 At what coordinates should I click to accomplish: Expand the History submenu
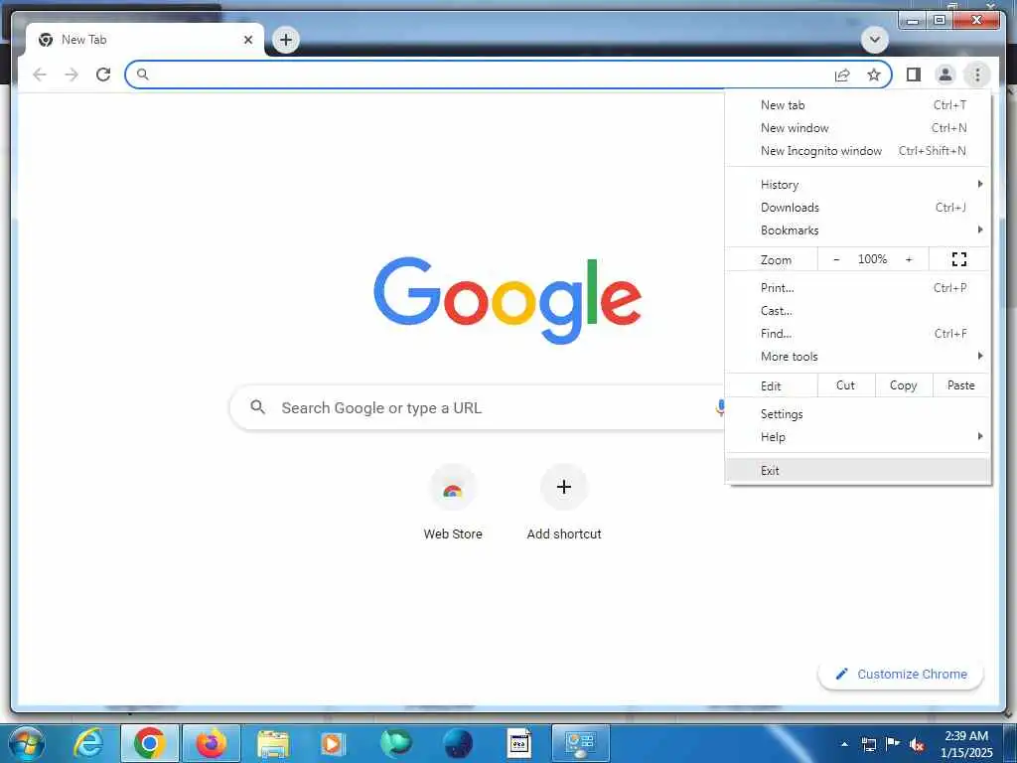point(858,184)
